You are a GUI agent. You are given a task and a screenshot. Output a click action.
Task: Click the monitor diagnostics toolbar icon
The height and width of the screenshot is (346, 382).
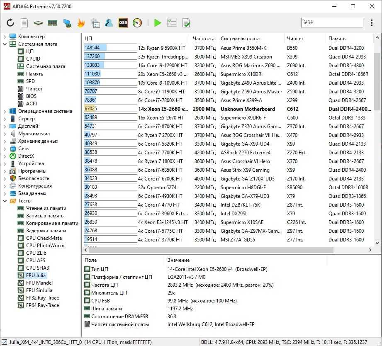[x=67, y=23]
